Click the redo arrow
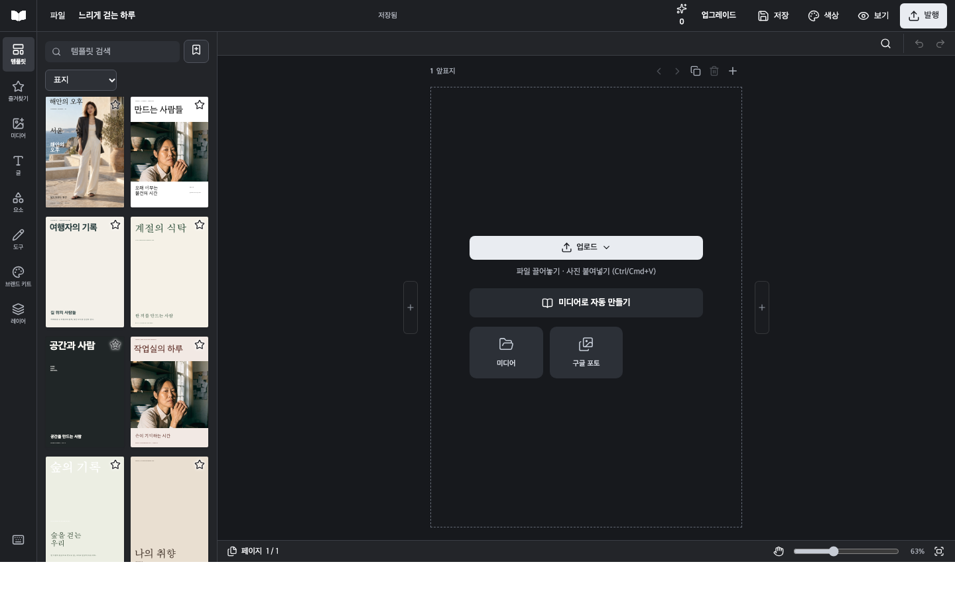The height and width of the screenshot is (605, 955). click(940, 44)
